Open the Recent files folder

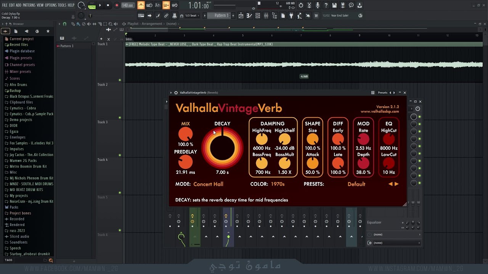[x=19, y=45]
